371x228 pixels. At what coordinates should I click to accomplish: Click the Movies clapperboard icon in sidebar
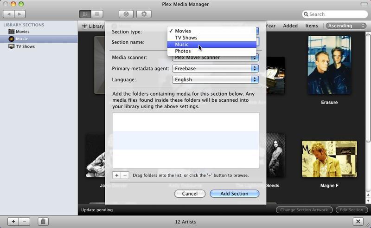point(11,31)
